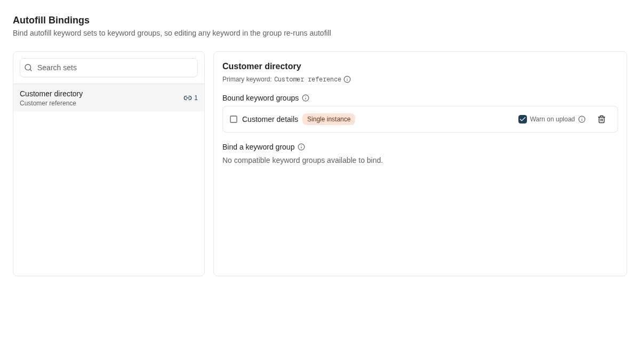
Task: Select the Customer details checkbox
Action: pyautogui.click(x=234, y=119)
